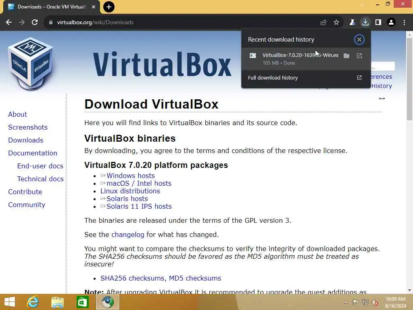Open the Documentation sidebar link
The image size is (413, 310).
[33, 153]
